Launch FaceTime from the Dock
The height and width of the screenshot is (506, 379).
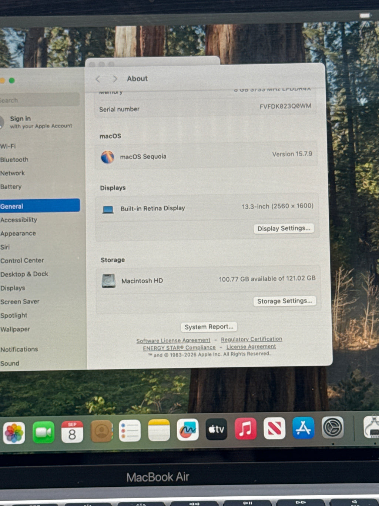[43, 432]
